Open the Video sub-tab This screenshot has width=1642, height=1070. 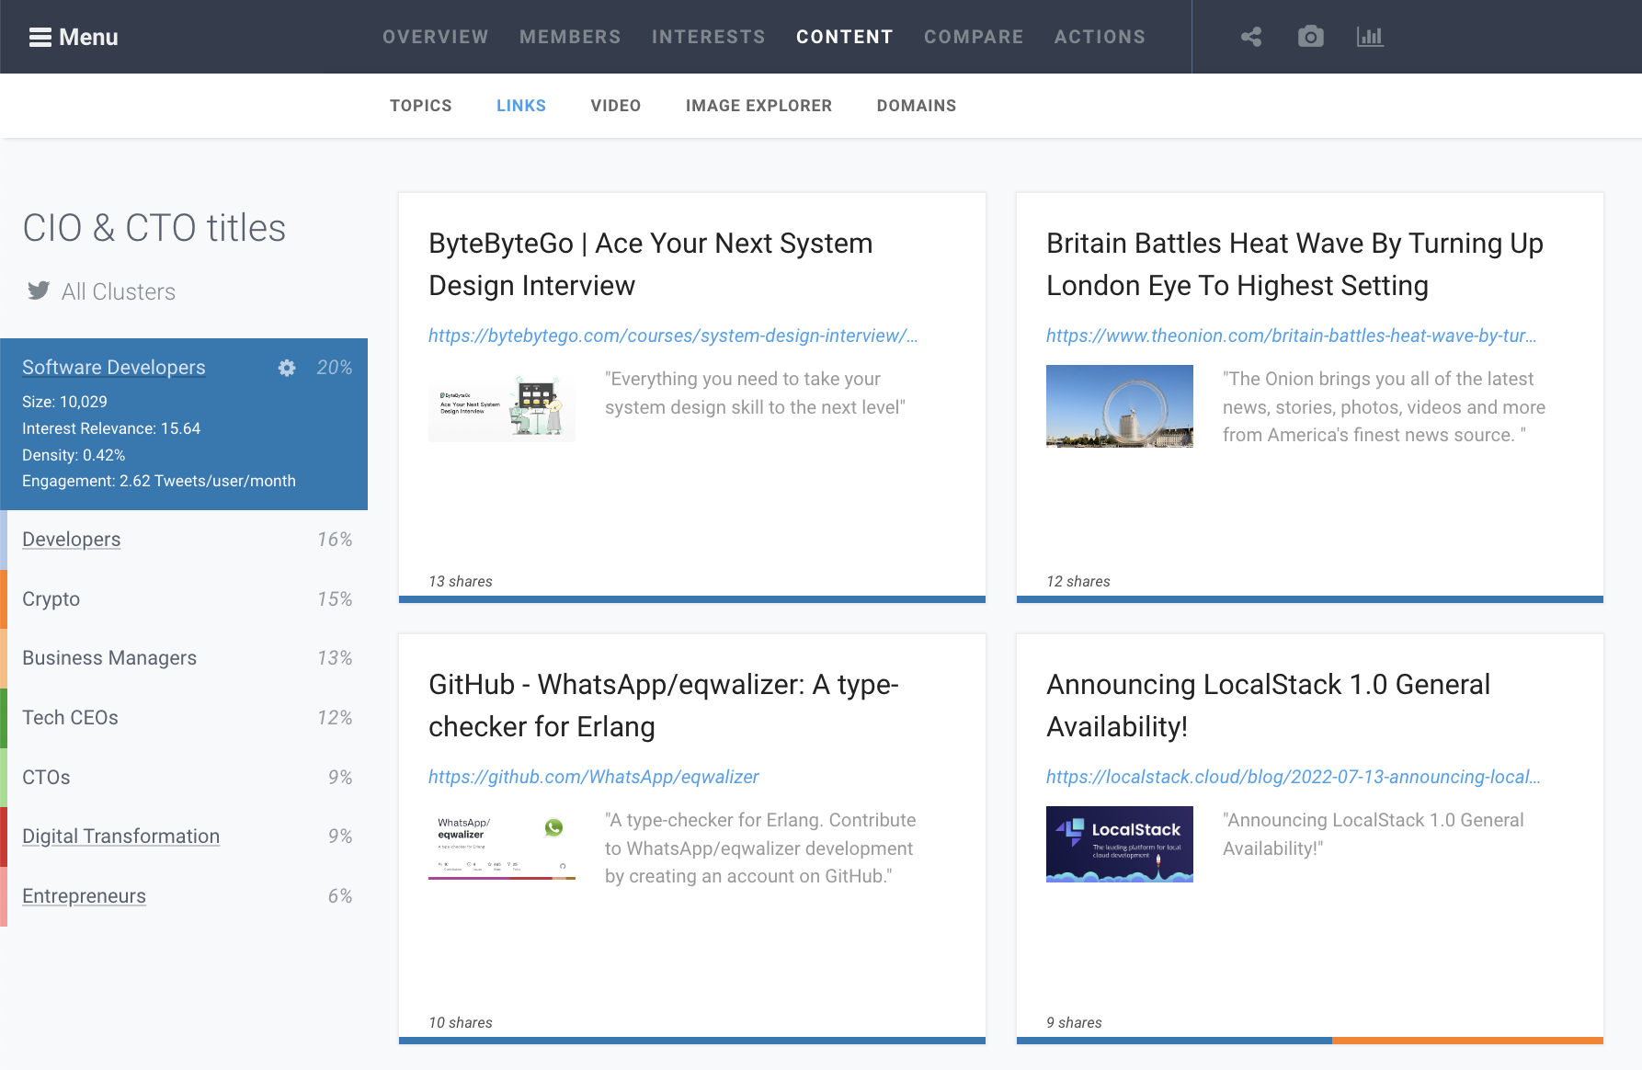coord(616,106)
